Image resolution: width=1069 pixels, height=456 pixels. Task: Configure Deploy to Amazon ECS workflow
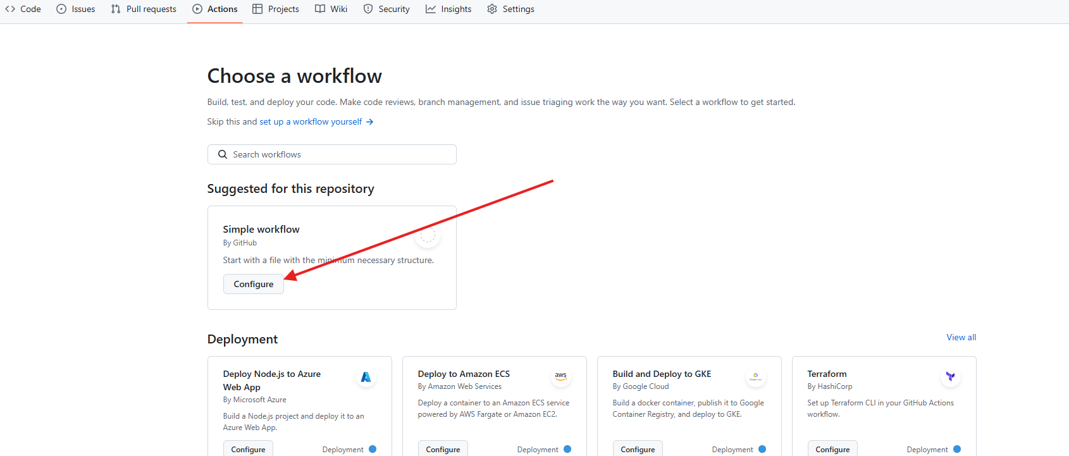(x=443, y=449)
